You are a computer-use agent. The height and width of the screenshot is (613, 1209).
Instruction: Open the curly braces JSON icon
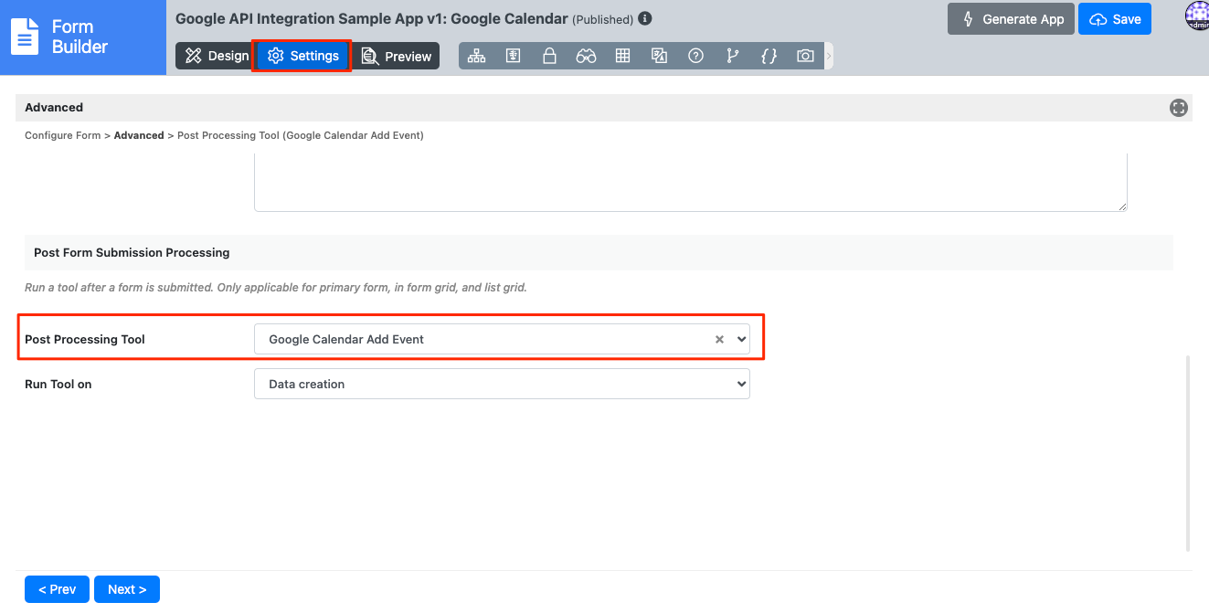pos(769,56)
